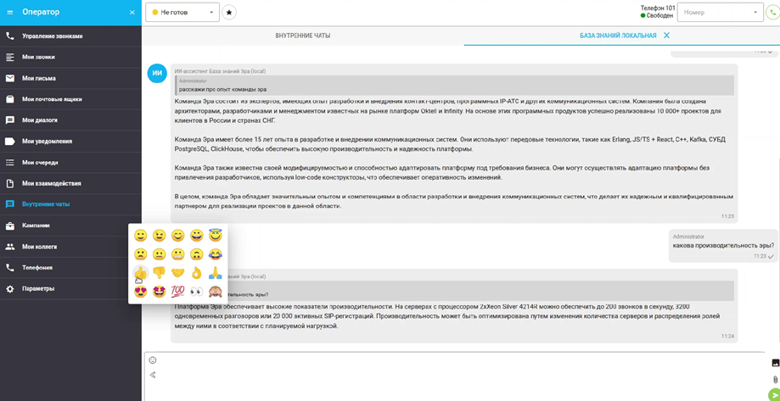React with the thumbs down emoji
780x401 pixels.
coord(160,273)
